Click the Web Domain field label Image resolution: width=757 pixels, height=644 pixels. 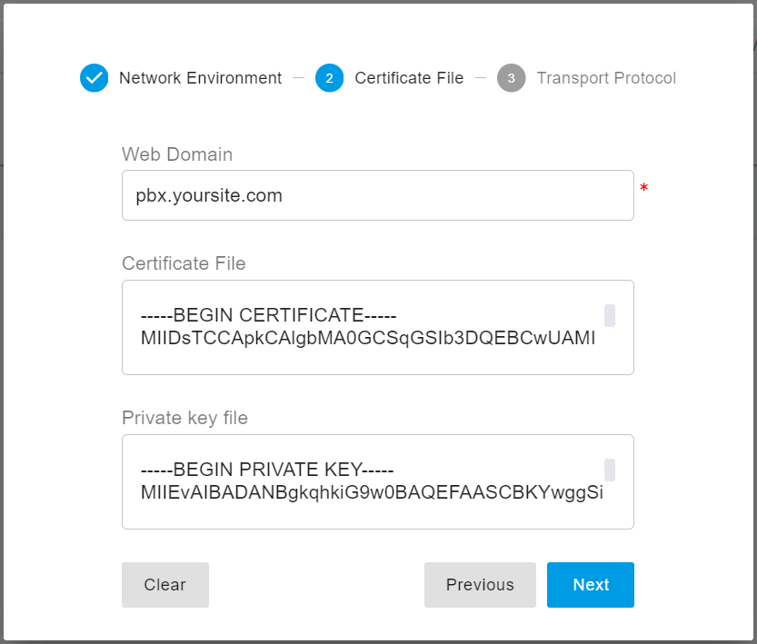pyautogui.click(x=177, y=154)
